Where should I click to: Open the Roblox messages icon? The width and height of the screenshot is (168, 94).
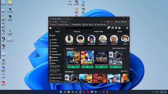tap(112, 28)
